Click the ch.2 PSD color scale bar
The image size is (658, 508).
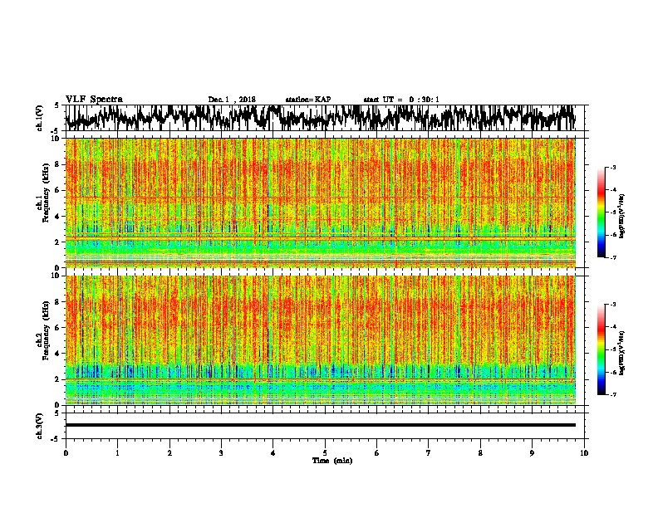pos(601,349)
